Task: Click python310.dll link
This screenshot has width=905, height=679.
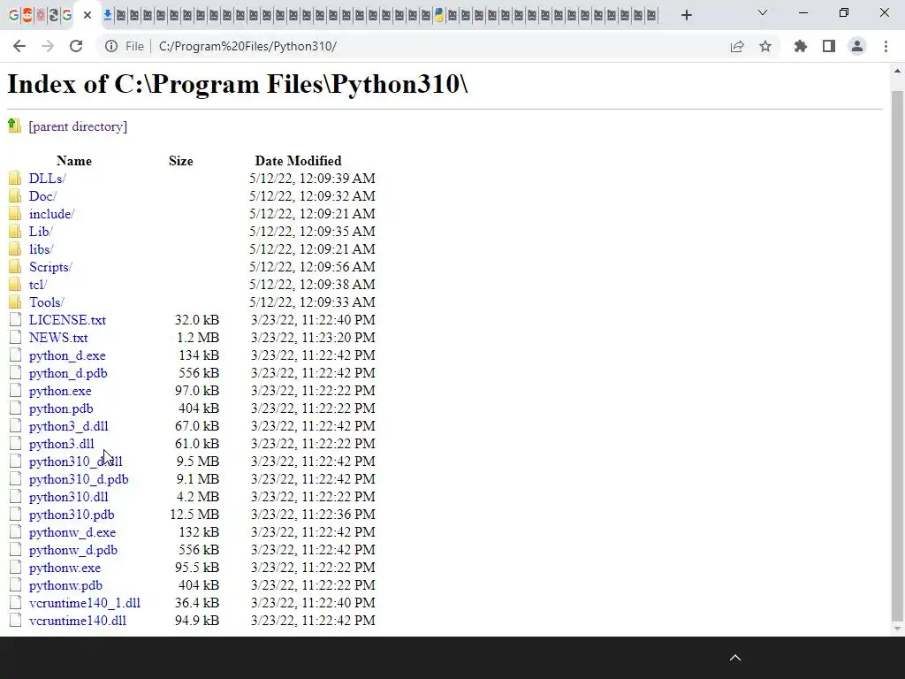Action: tap(69, 497)
